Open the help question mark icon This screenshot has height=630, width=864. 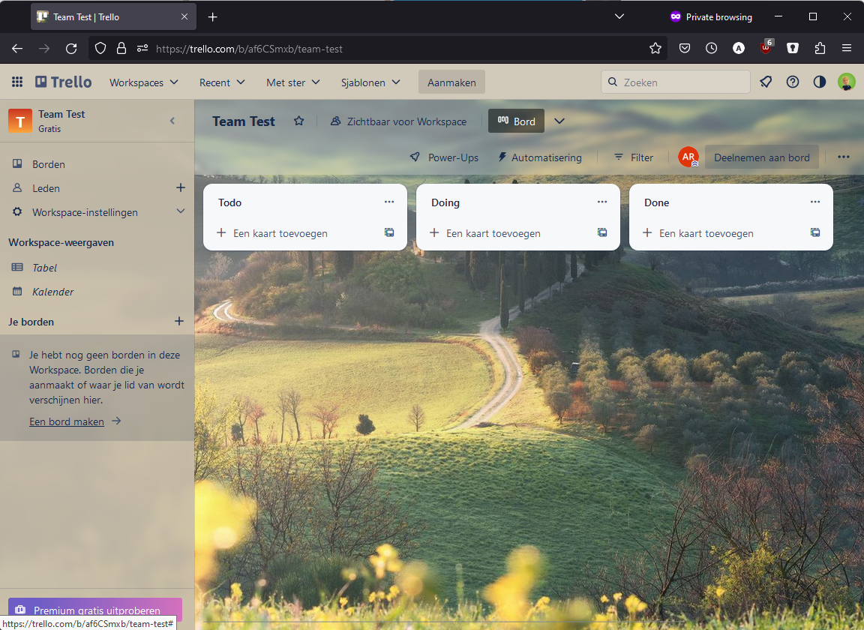793,82
